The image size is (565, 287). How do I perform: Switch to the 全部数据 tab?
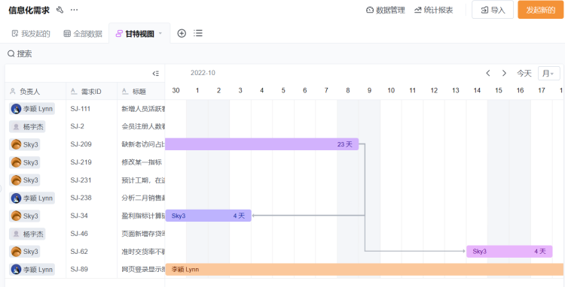tap(83, 34)
